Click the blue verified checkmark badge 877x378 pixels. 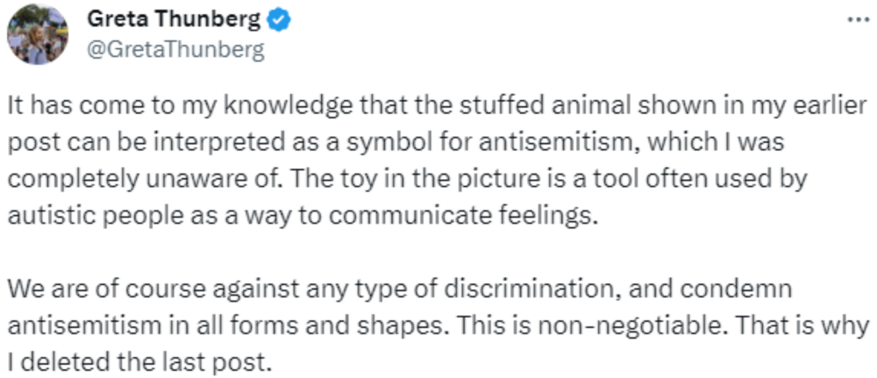point(277,21)
